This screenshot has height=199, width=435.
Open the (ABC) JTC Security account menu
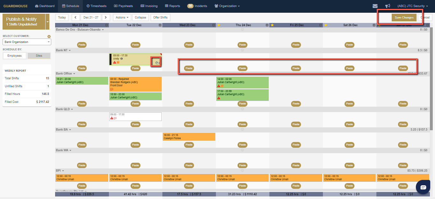coord(413,6)
